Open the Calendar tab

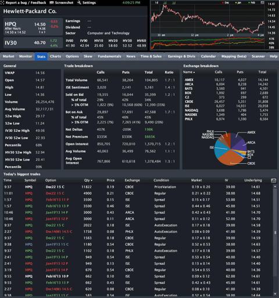pos(208,56)
